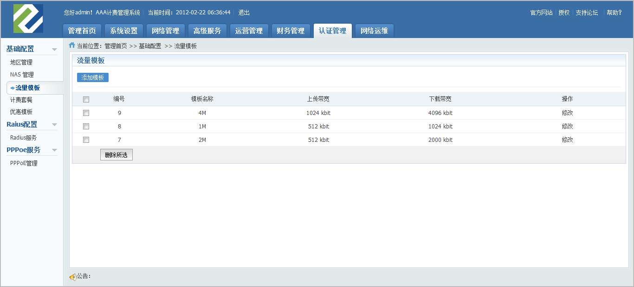Collapse the Raius配置 section arrow

54,125
